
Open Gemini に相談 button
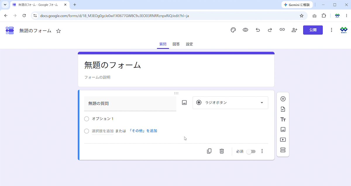coord(297,5)
